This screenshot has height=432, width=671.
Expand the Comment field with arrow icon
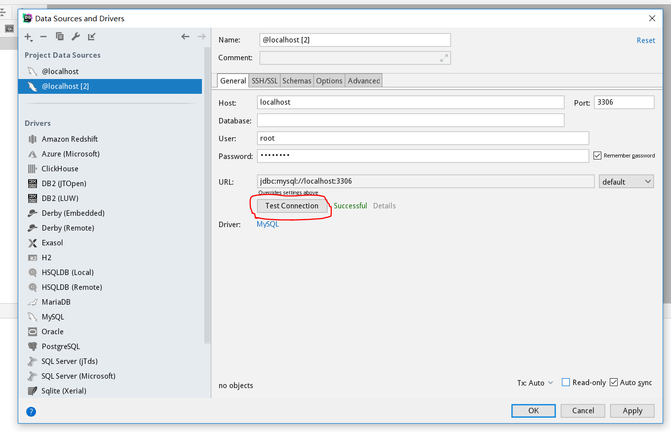444,58
